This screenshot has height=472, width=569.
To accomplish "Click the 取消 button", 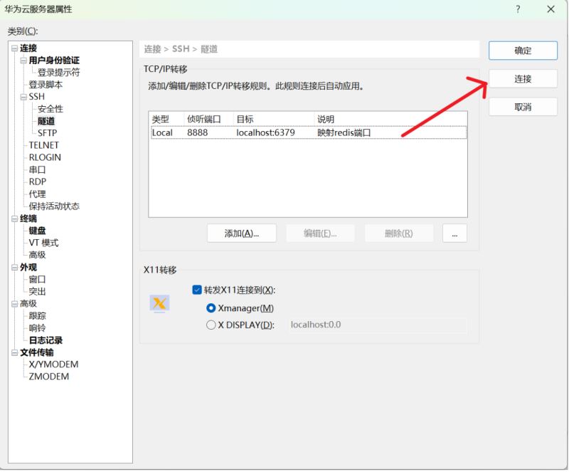I will click(523, 107).
